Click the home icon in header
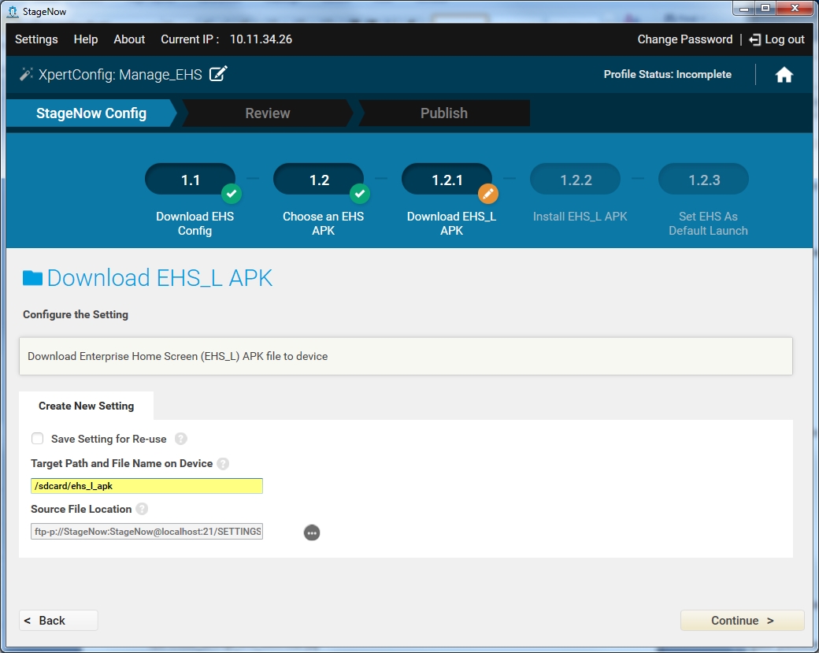Screen dimensions: 819x653 pyautogui.click(x=784, y=75)
